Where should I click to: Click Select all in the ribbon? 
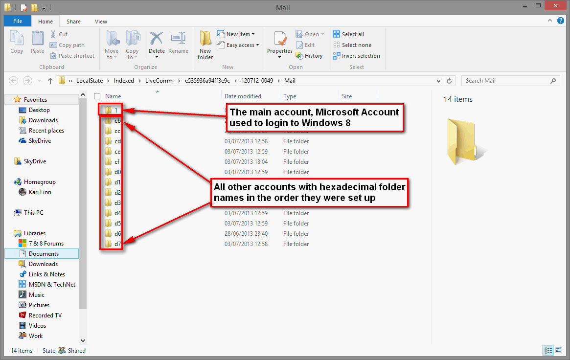coord(348,34)
